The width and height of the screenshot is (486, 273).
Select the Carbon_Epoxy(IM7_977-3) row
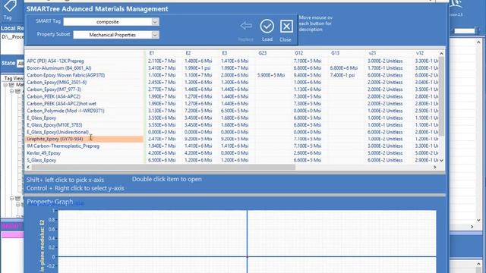point(54,89)
